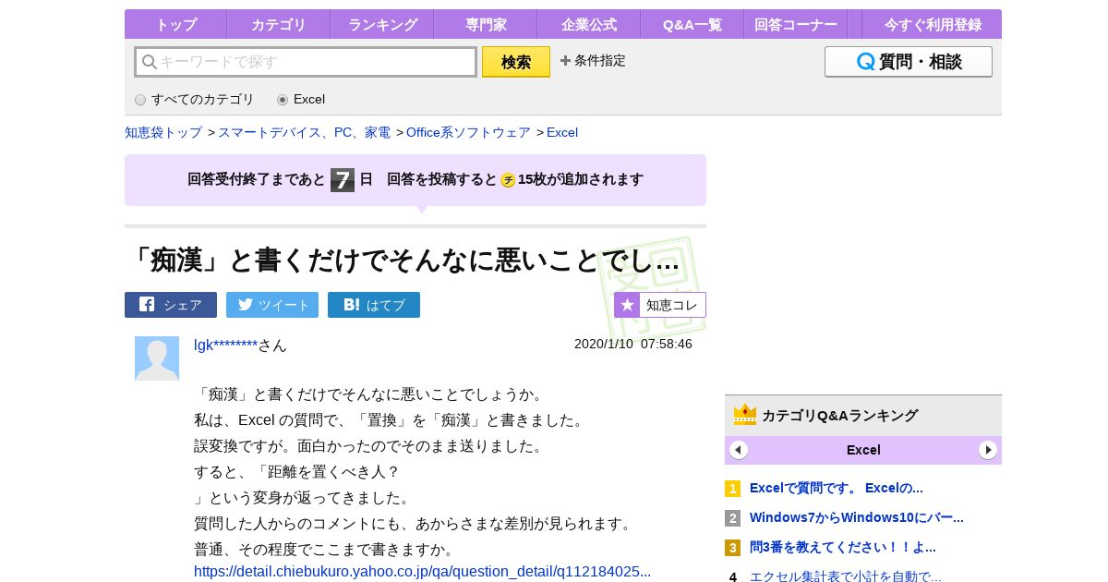Open the lgk******** user profile link
Viewport: 1108px width, 582px height.
pyautogui.click(x=225, y=346)
